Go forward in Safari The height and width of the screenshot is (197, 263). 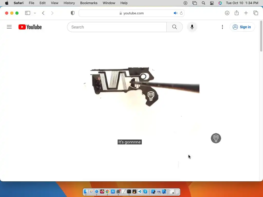click(52, 13)
